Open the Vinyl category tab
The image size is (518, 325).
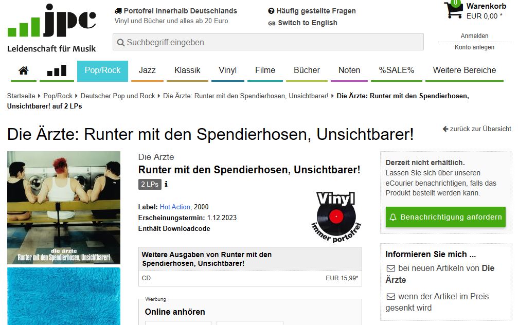(x=227, y=70)
